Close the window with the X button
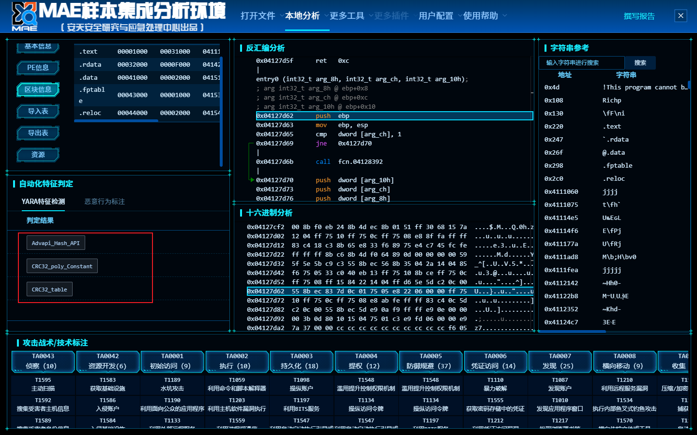Screen dimensions: 697x435 (x=681, y=16)
